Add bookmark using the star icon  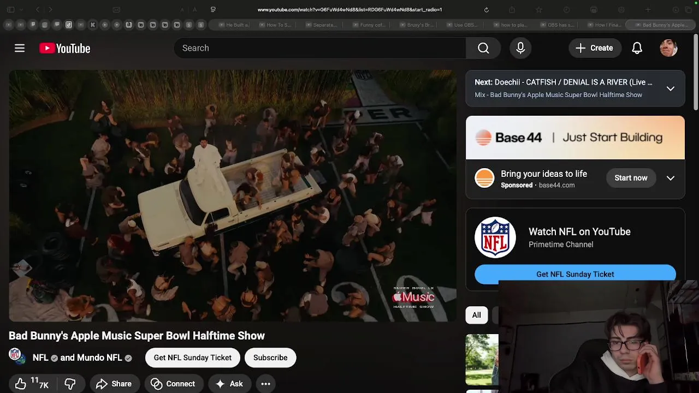pyautogui.click(x=538, y=10)
